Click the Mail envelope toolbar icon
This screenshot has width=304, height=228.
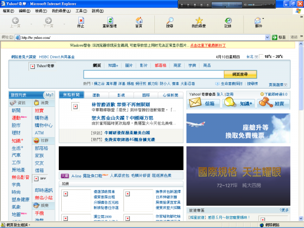257,20
